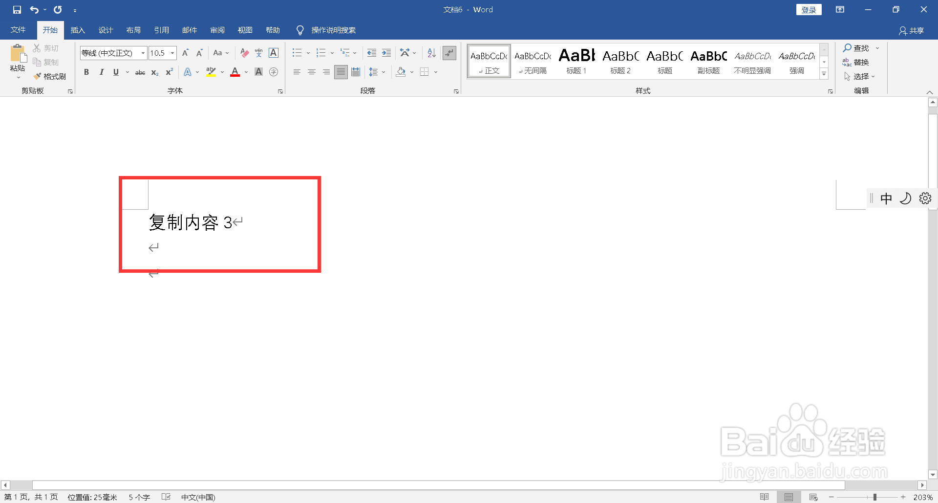The width and height of the screenshot is (938, 503).
Task: Click the Format Painter (格式刷) tool
Action: click(49, 76)
